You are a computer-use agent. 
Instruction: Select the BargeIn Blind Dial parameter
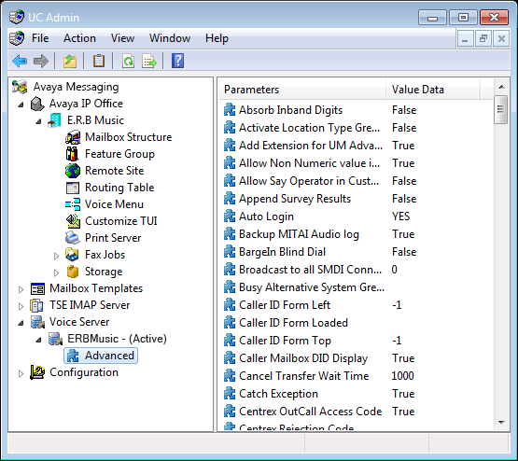coord(283,252)
